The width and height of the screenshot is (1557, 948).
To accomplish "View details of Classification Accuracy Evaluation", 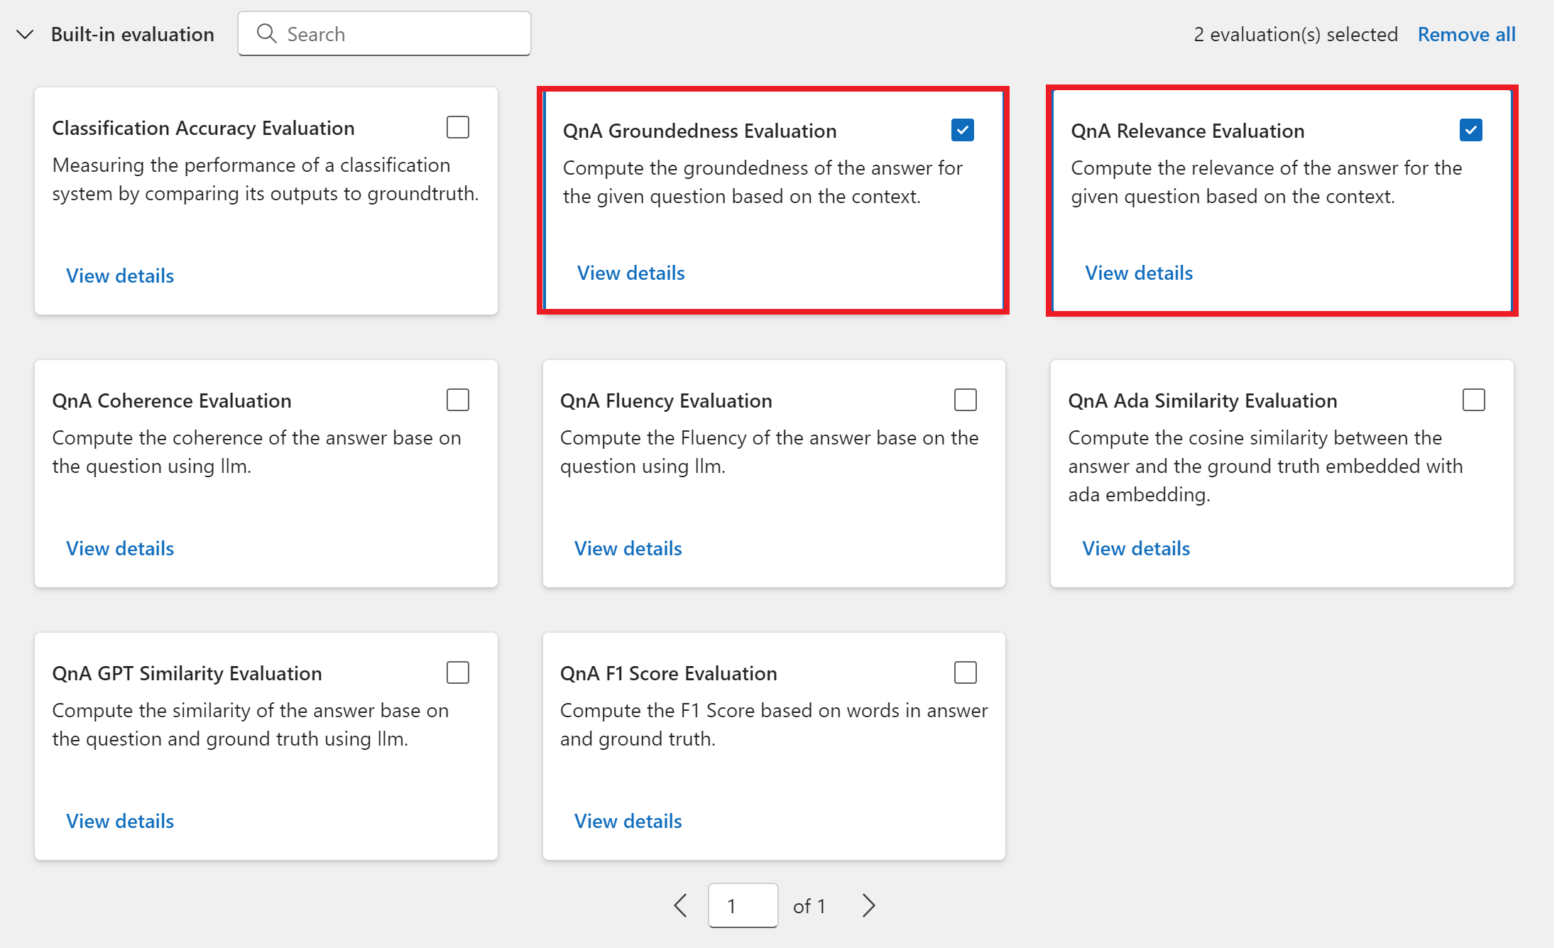I will pos(120,276).
